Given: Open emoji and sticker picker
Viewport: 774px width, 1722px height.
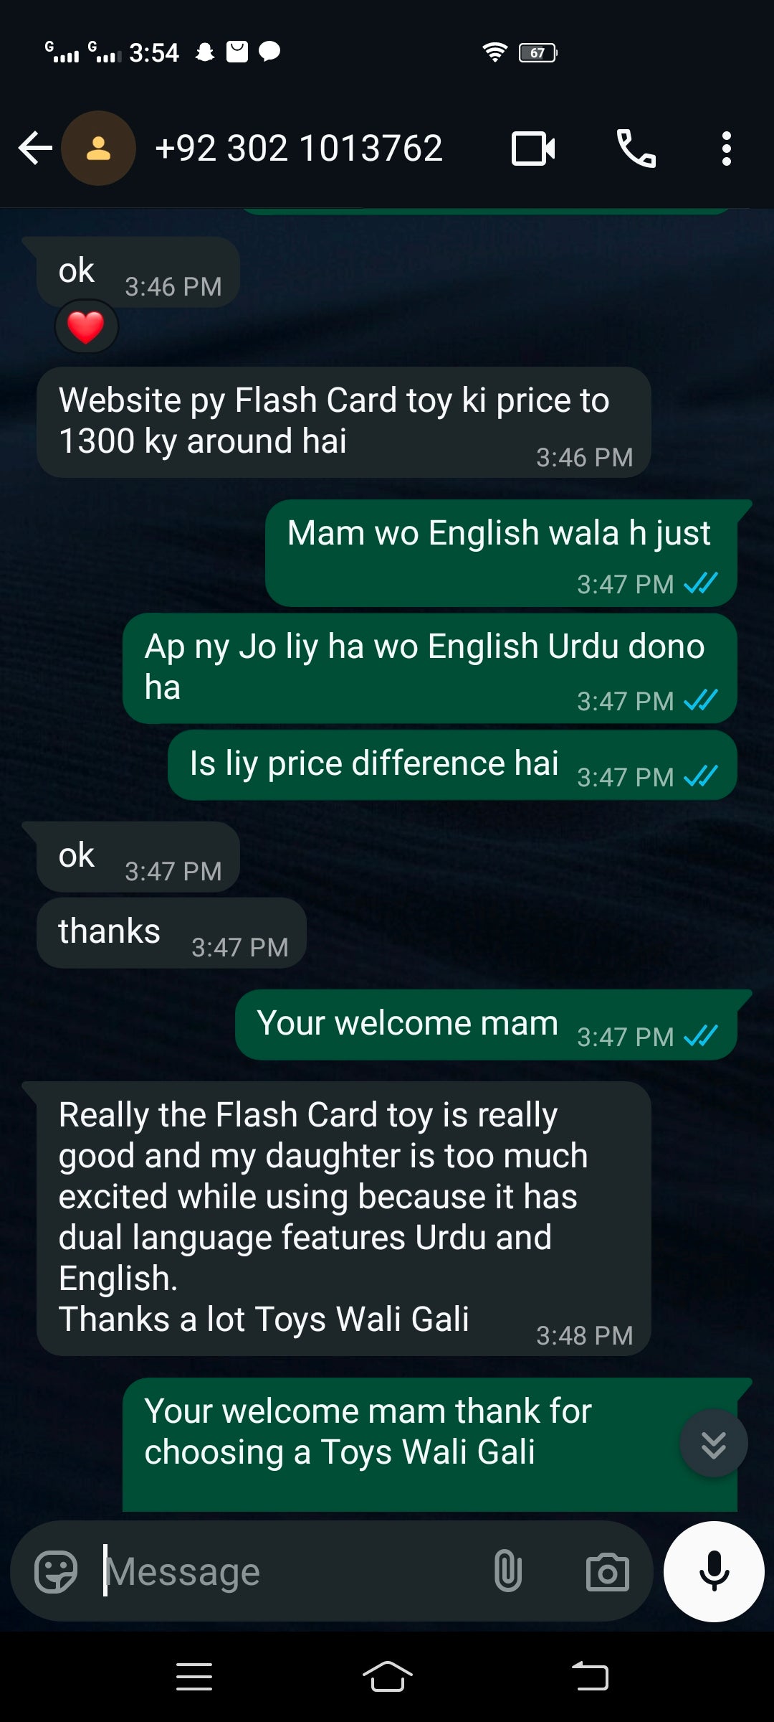Looking at the screenshot, I should click(56, 1572).
